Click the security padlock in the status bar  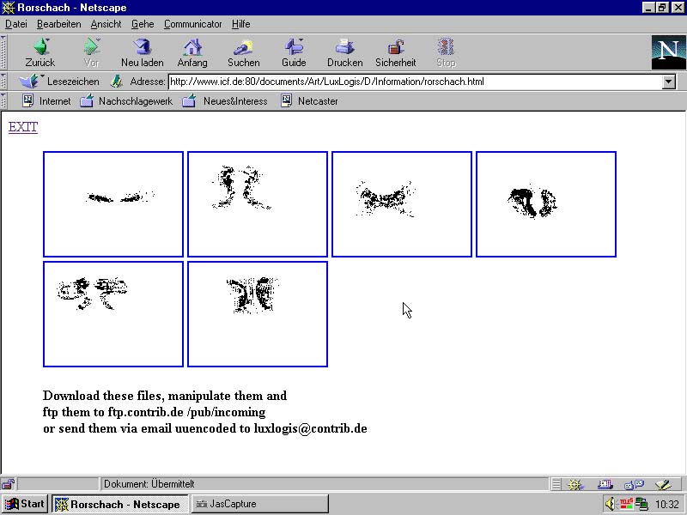point(8,484)
